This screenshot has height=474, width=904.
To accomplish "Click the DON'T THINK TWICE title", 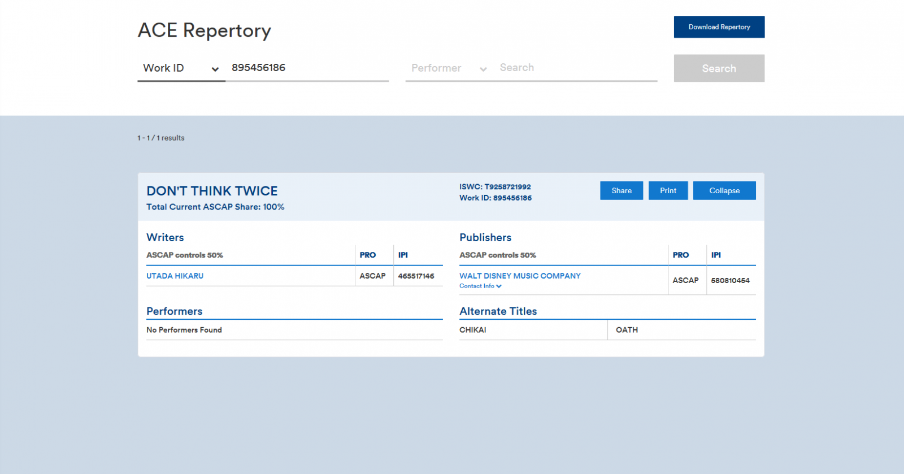I will point(212,191).
